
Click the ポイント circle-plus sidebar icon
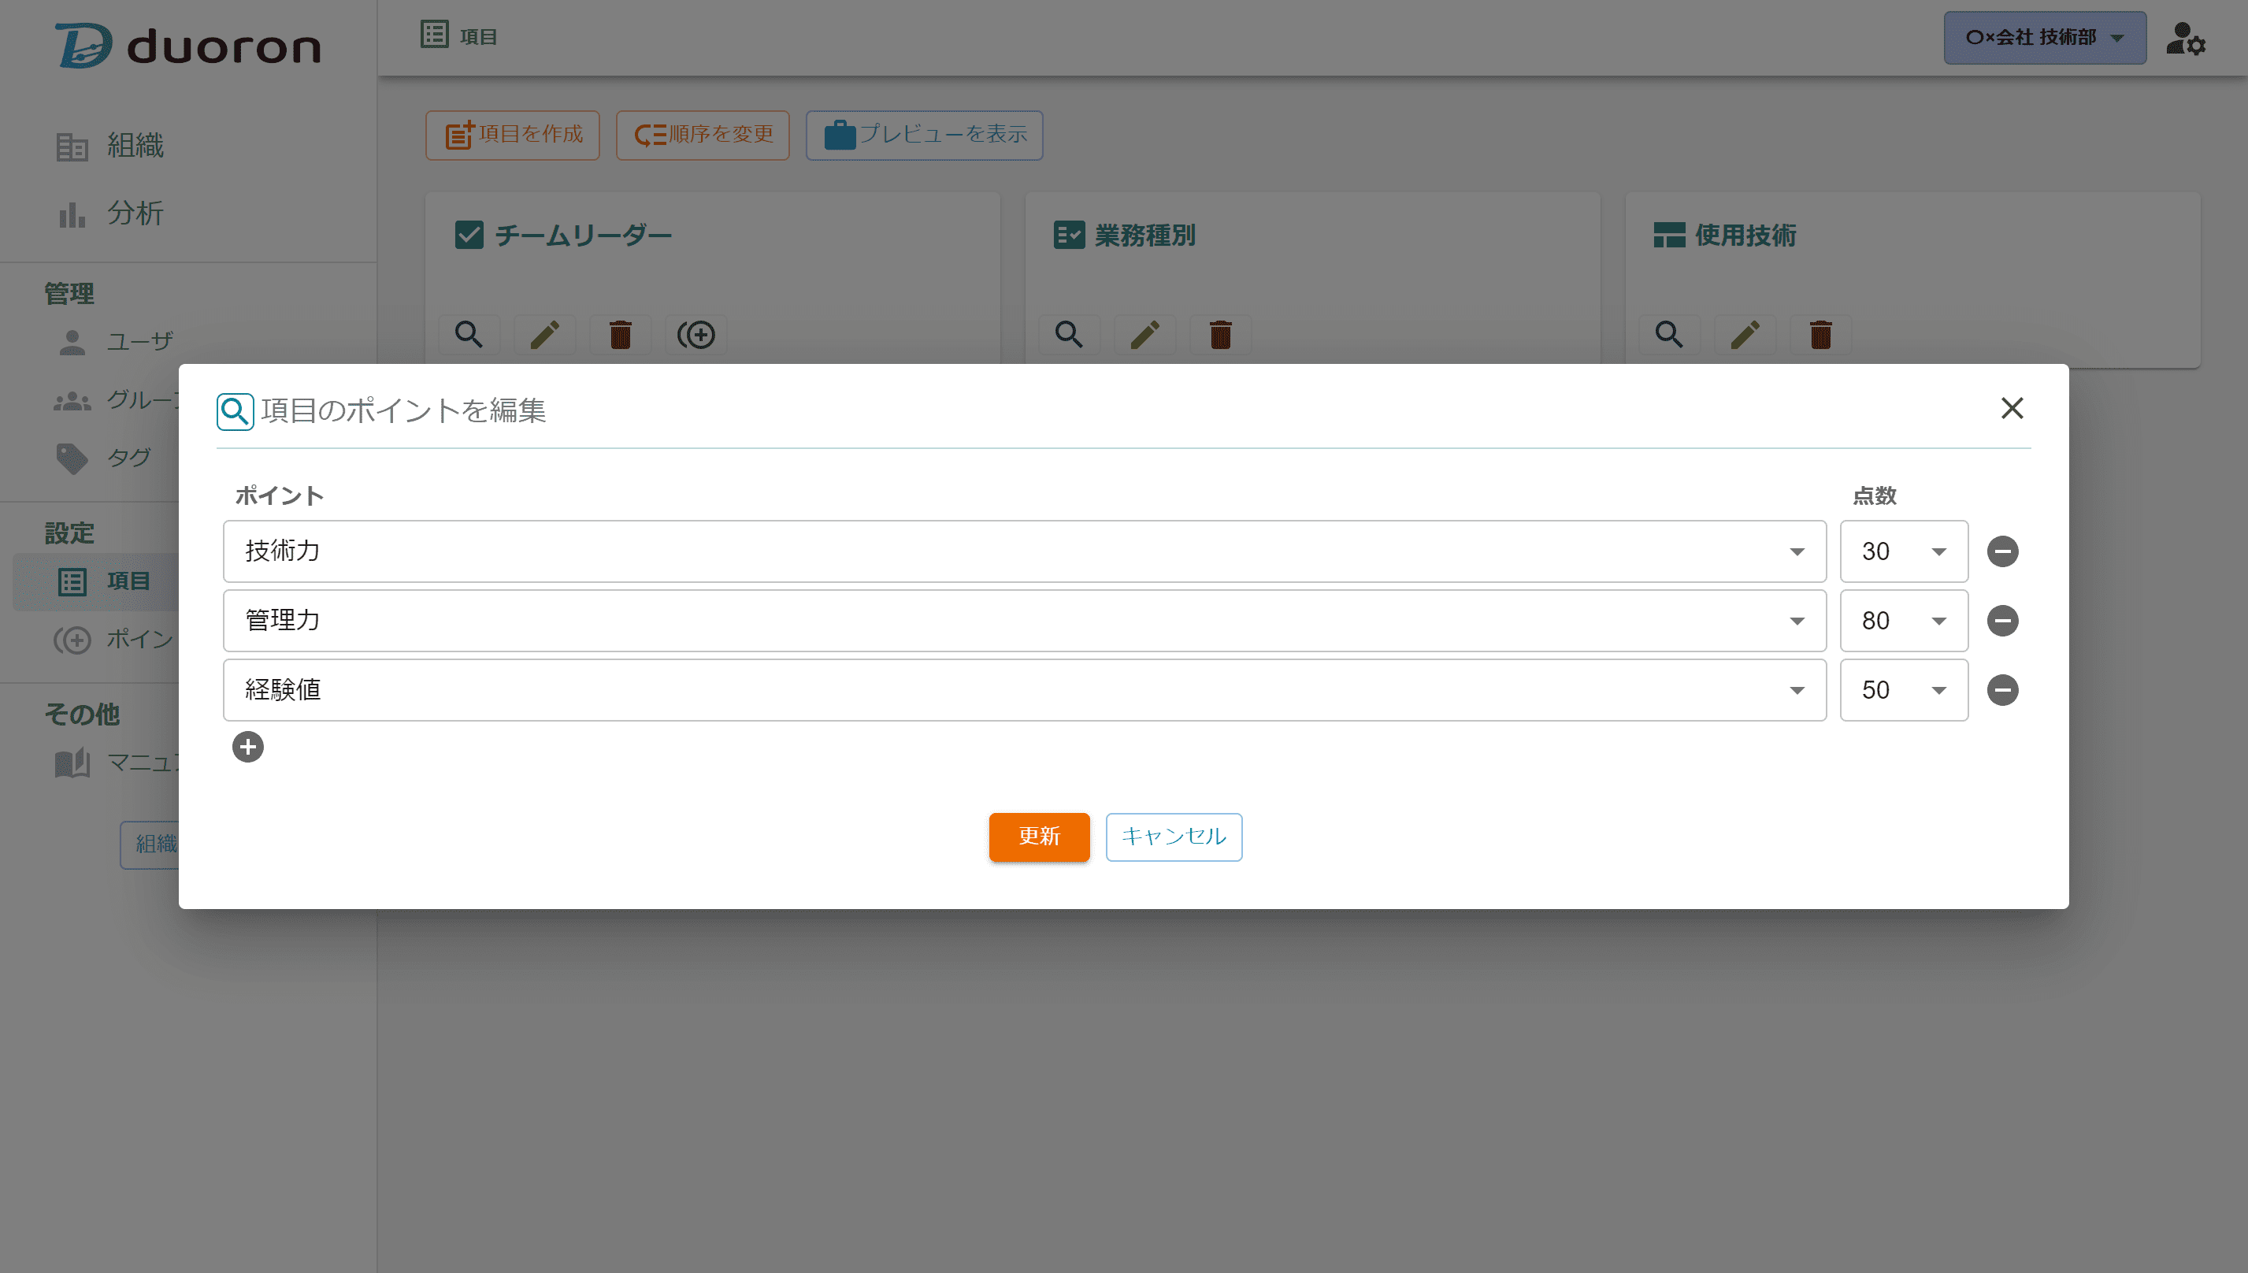click(x=72, y=640)
